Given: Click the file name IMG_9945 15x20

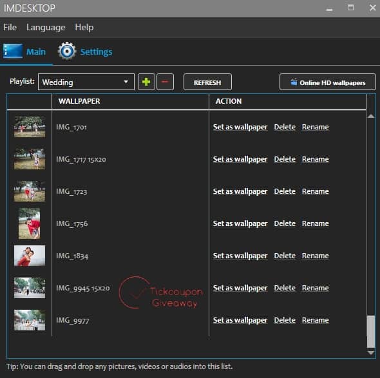Looking at the screenshot, I should 83,288.
